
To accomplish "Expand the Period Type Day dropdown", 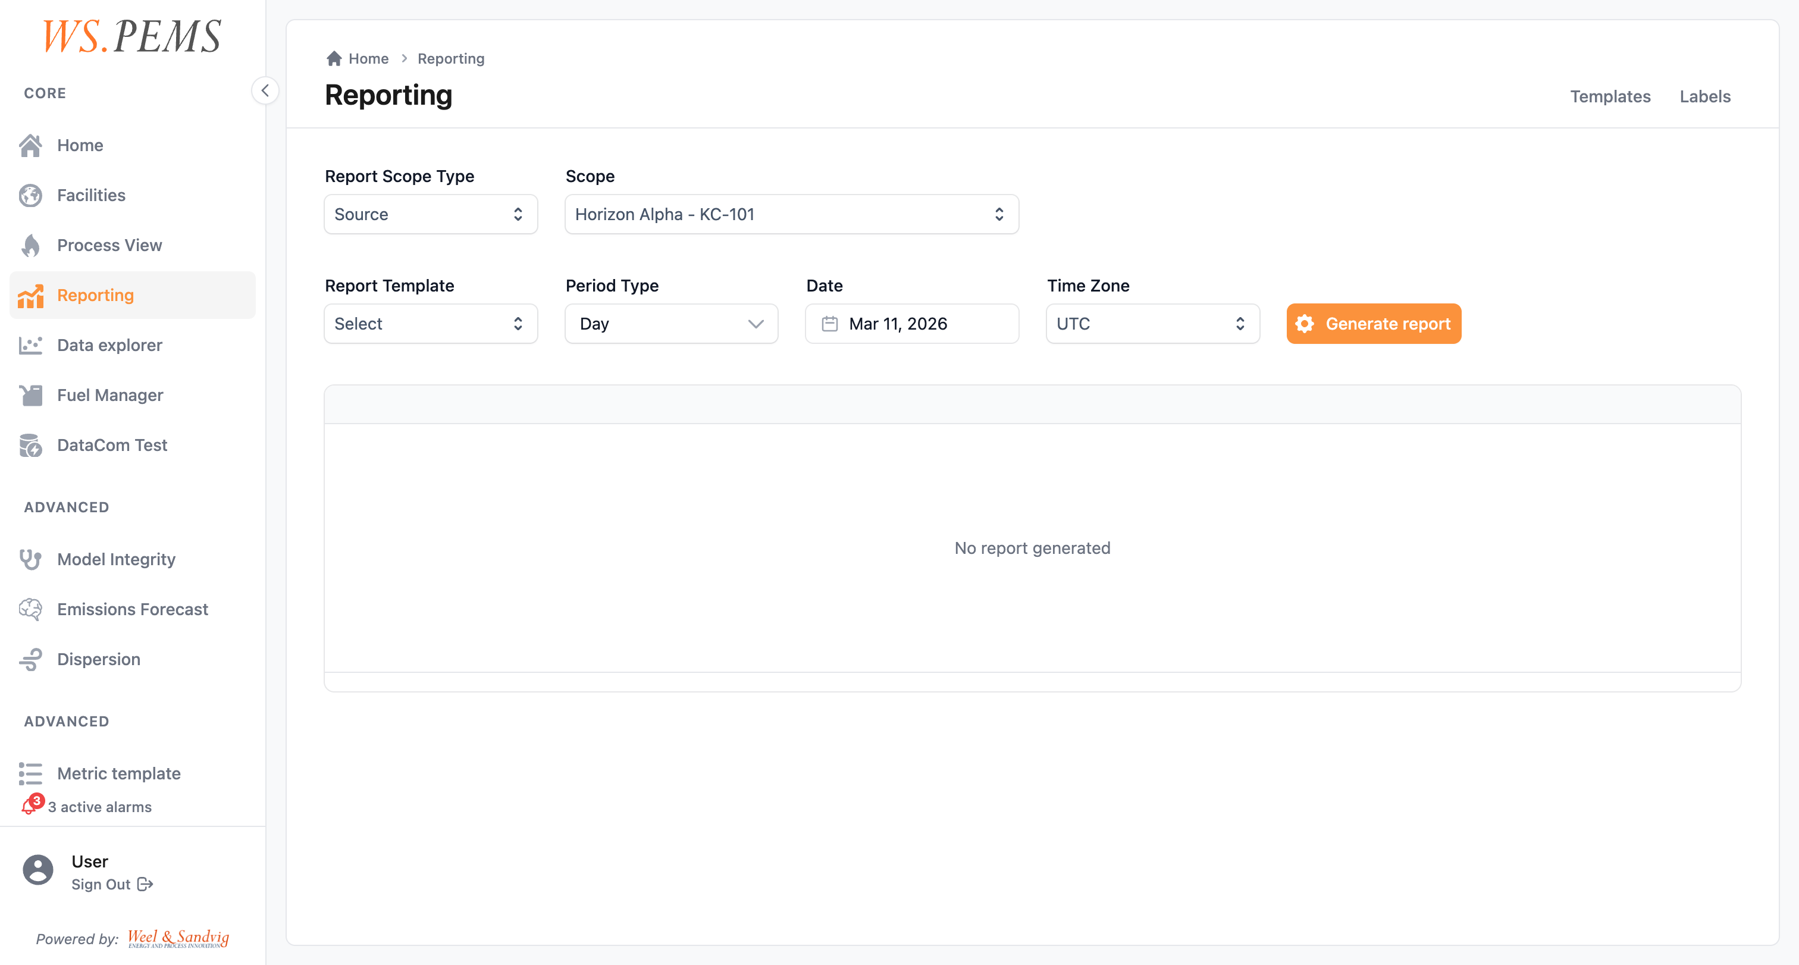I will click(x=671, y=324).
